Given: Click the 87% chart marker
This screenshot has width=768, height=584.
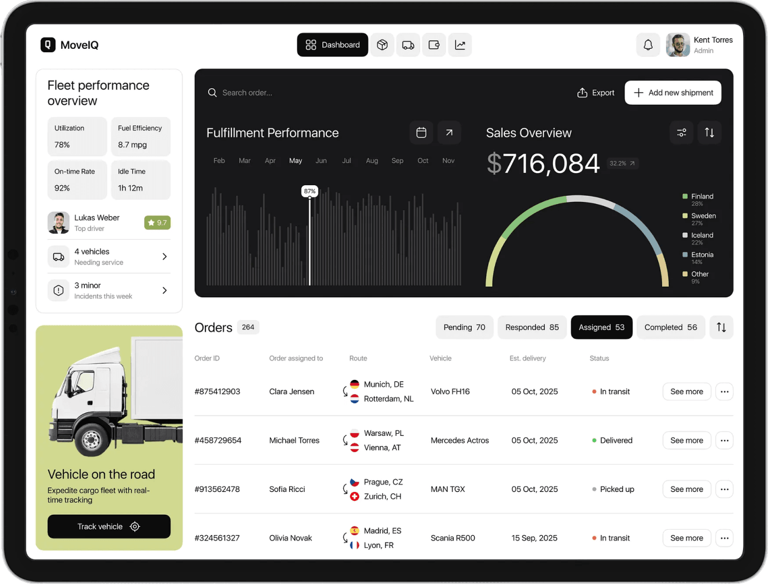Looking at the screenshot, I should coord(310,191).
